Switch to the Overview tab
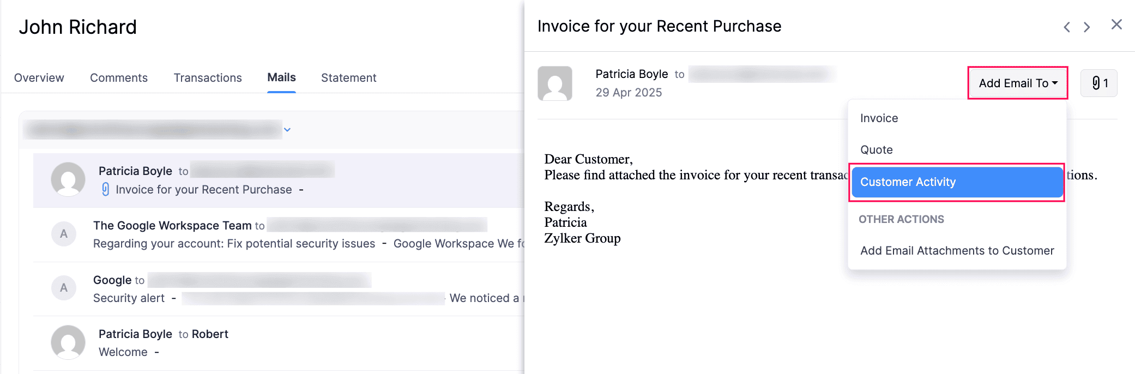1135x374 pixels. [x=39, y=78]
